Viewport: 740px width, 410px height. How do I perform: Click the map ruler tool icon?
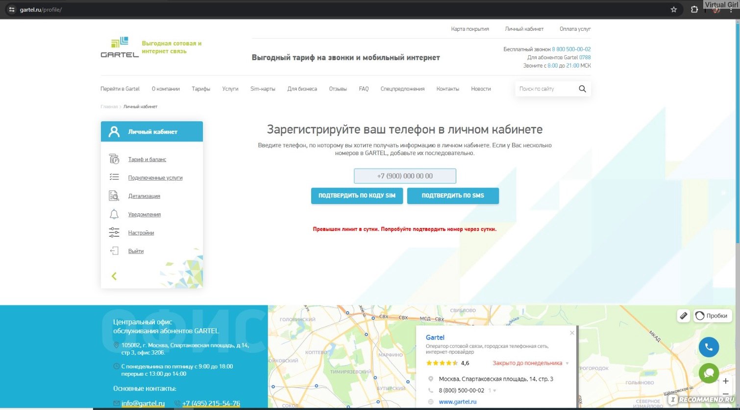tap(684, 316)
